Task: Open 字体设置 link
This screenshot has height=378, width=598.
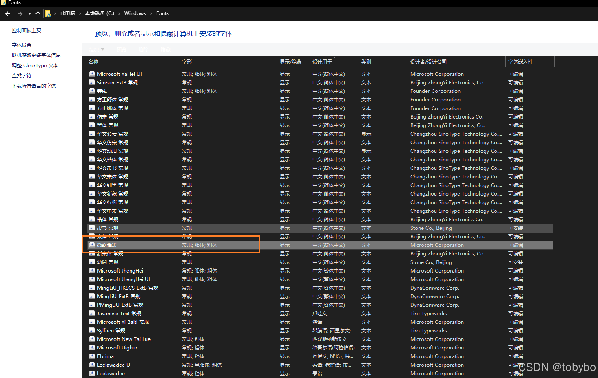Action: 22,45
